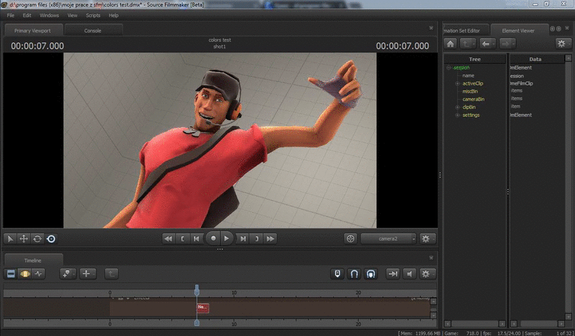Select the settings item in tree
Screen dimensions: 575x336
(x=471, y=115)
